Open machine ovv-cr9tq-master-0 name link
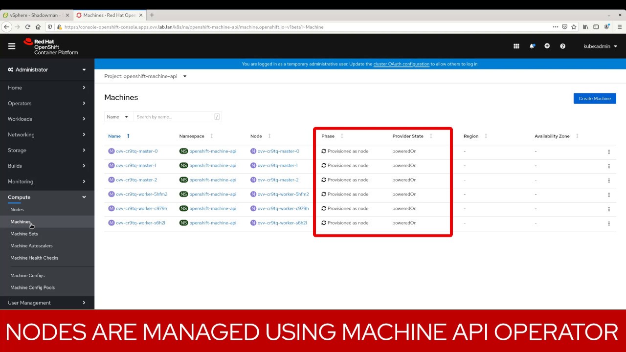This screenshot has width=626, height=352. click(x=137, y=151)
